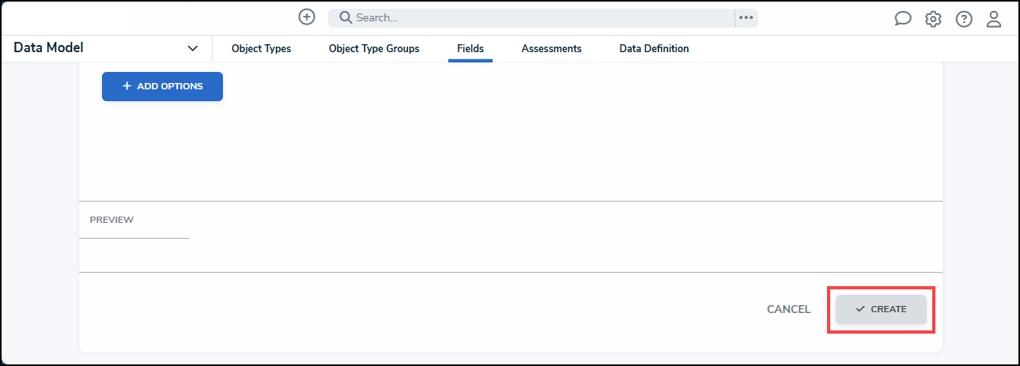
Task: Click the Data Model title text
Action: pyautogui.click(x=48, y=48)
